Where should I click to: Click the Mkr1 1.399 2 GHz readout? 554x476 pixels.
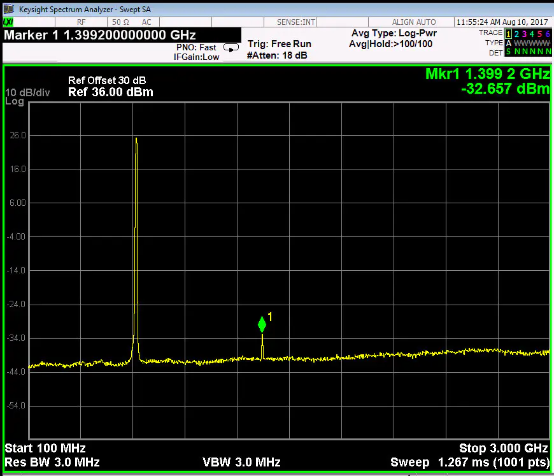click(x=486, y=75)
